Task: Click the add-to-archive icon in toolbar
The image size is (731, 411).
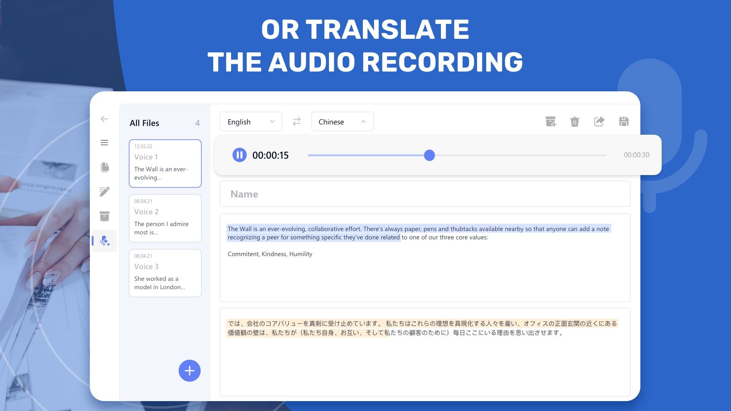Action: tap(551, 122)
